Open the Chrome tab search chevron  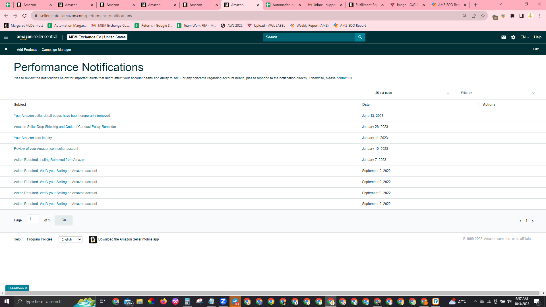point(500,4)
